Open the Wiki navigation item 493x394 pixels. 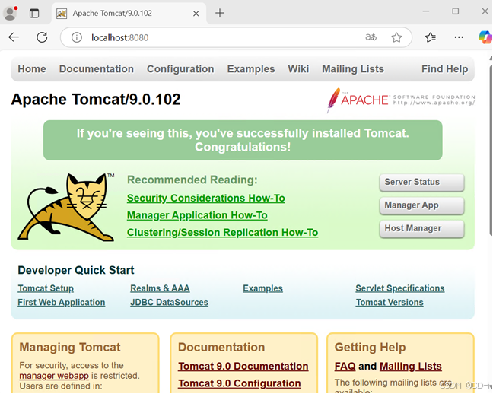[x=298, y=69]
